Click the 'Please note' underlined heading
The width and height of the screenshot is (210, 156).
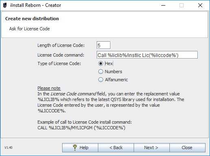pyautogui.click(x=49, y=88)
